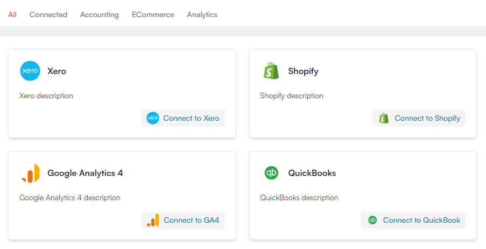Click the Connect to Shopify button
486x249 pixels.
pyautogui.click(x=419, y=118)
